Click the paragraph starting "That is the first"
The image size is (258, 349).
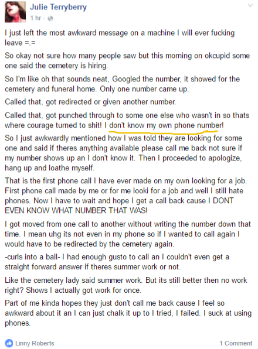[x=125, y=196]
